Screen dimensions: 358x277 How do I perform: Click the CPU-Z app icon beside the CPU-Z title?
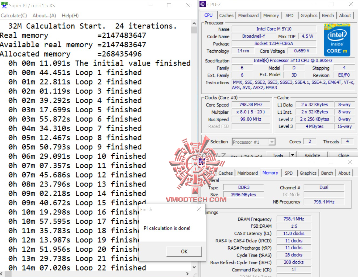203,4
